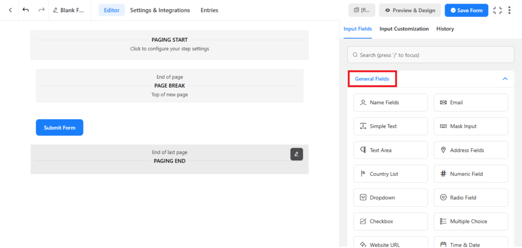Add a Numeric Field
522x248 pixels.
pyautogui.click(x=471, y=174)
